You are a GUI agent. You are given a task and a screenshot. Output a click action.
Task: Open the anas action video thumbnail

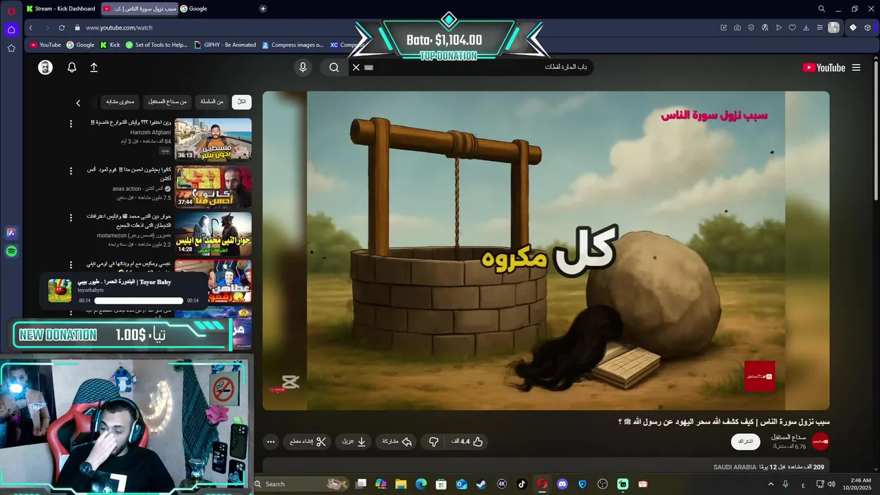[x=213, y=186]
